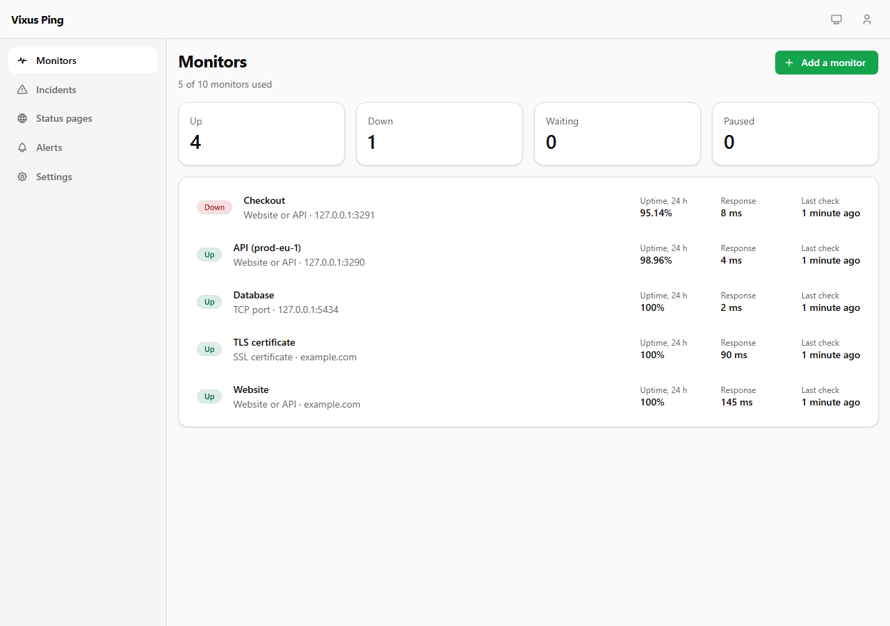Click the Settings gear icon
Viewport: 890px width, 626px height.
point(22,177)
